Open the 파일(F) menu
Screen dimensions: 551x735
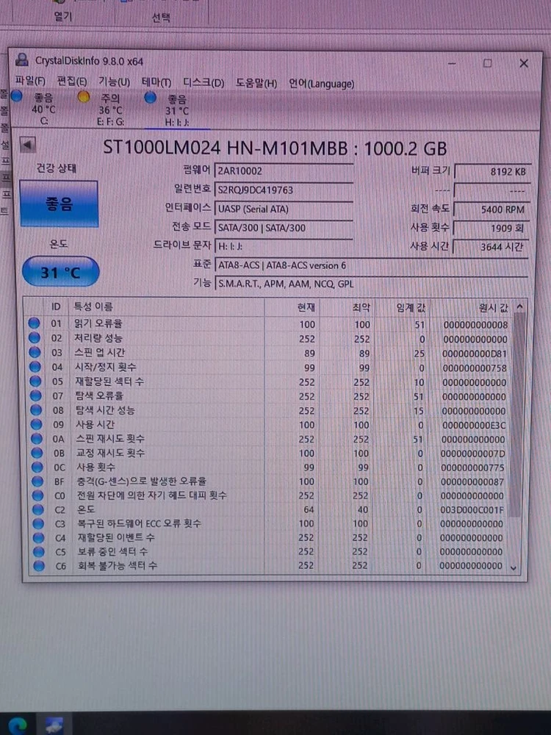(30, 81)
